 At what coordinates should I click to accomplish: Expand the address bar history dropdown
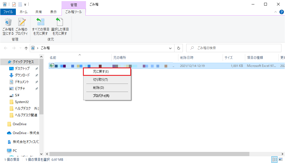tap(171, 48)
